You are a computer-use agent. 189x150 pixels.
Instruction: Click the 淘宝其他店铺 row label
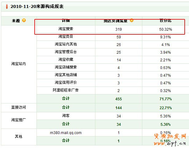click(x=66, y=75)
